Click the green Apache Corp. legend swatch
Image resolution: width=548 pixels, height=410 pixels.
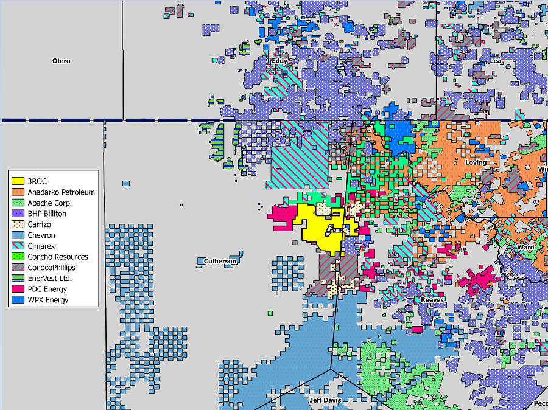tap(18, 203)
